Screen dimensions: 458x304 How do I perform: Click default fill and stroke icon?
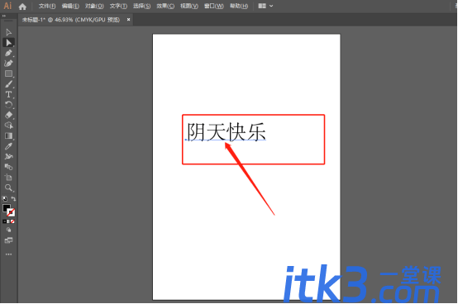5,199
